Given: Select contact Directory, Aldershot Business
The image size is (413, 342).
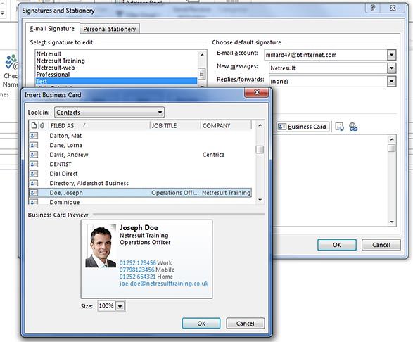Looking at the screenshot, I should tap(140, 183).
